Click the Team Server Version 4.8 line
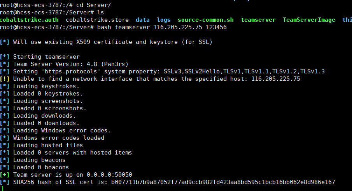This screenshot has height=191, width=352. [64, 64]
